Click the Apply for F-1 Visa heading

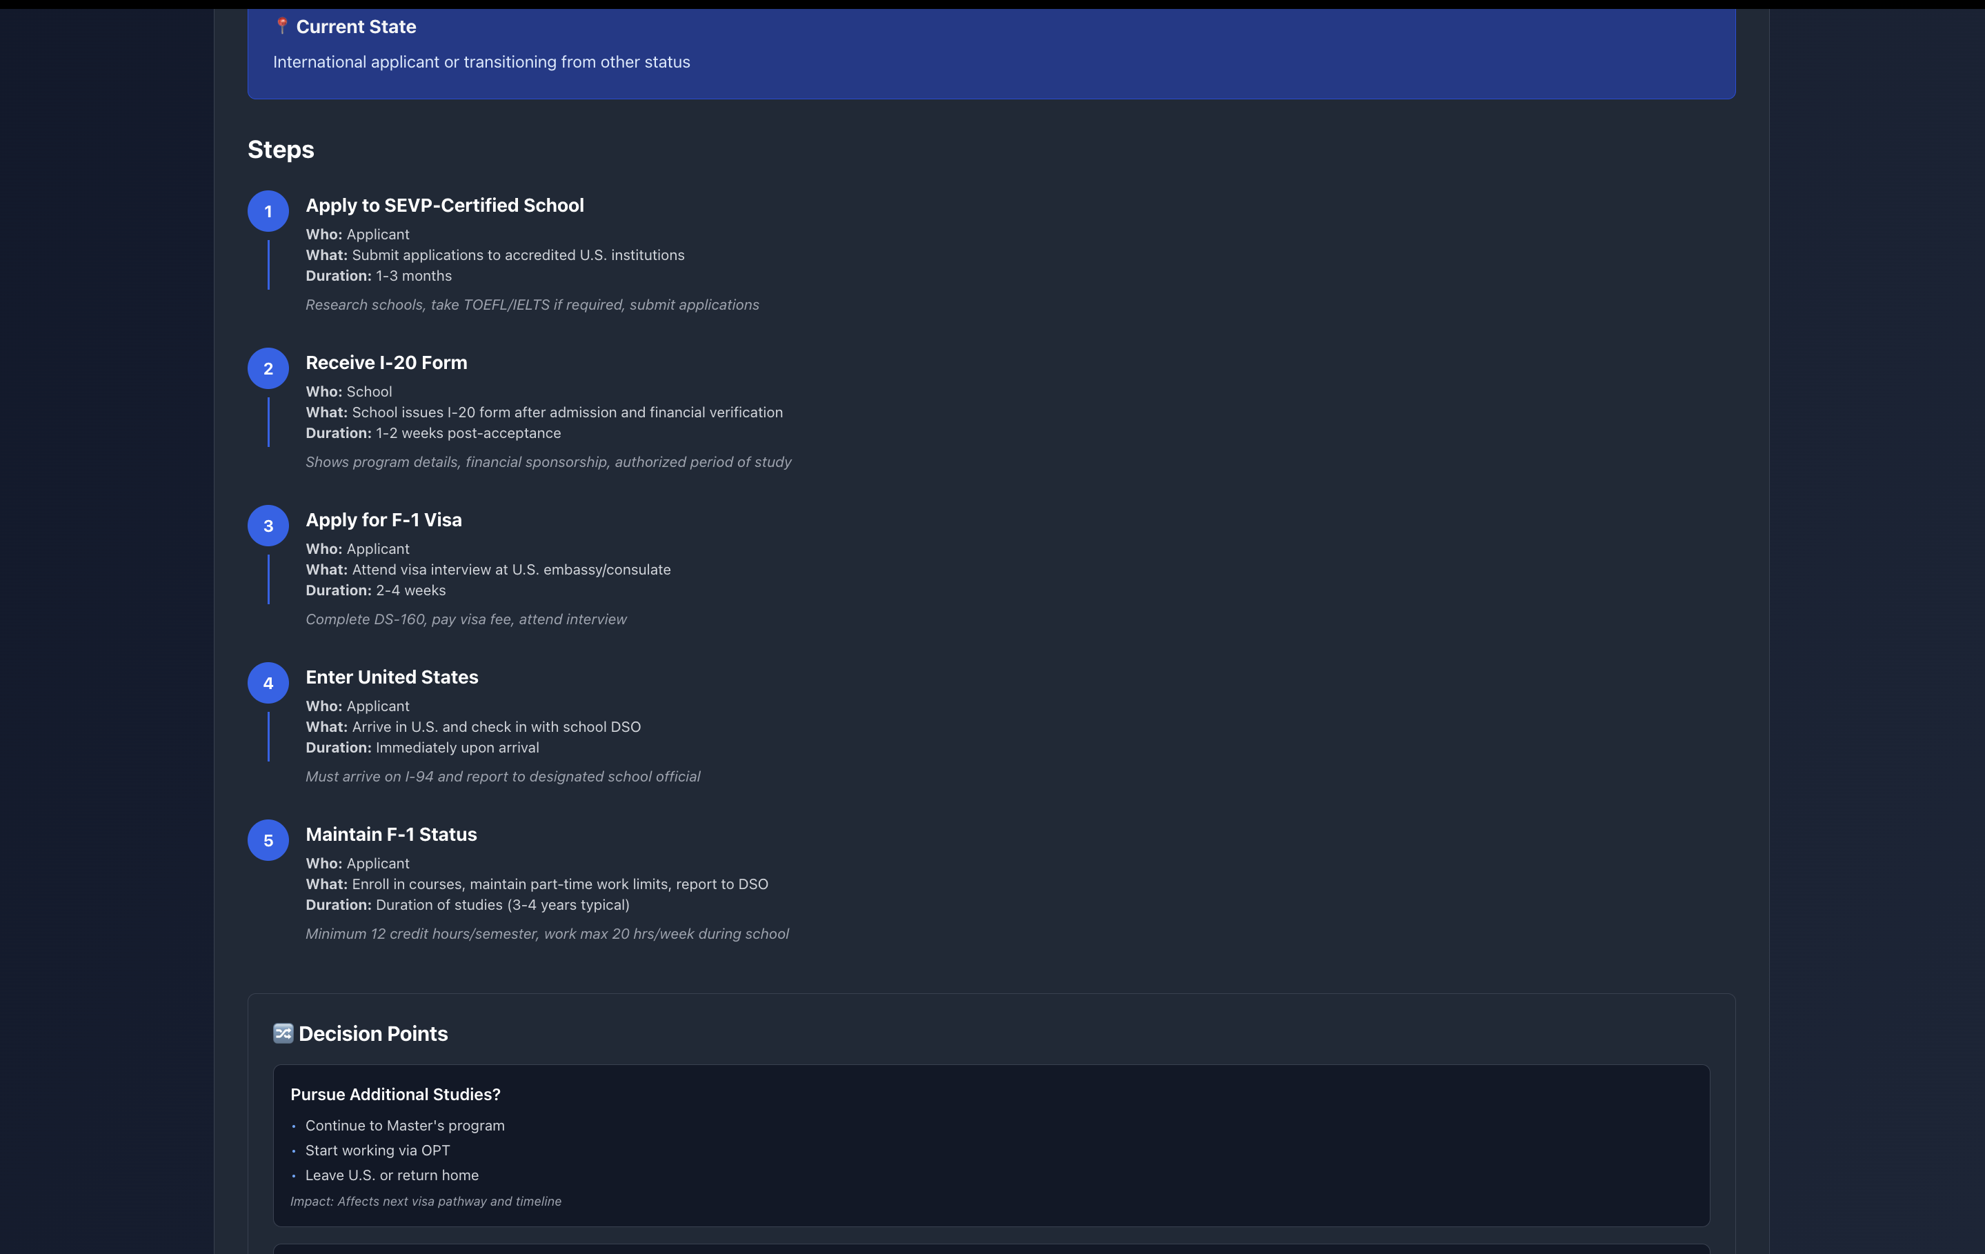coord(383,520)
